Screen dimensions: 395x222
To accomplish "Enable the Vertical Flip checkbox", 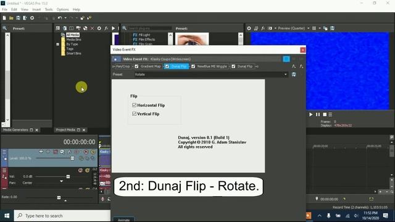I will pos(135,113).
